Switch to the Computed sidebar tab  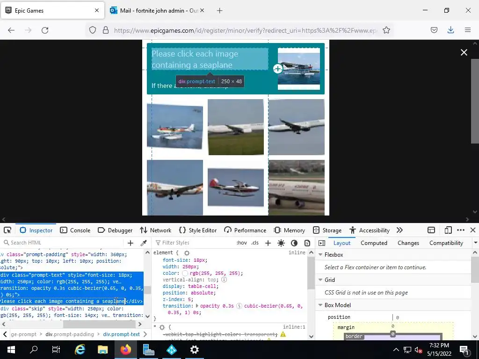pyautogui.click(x=374, y=243)
